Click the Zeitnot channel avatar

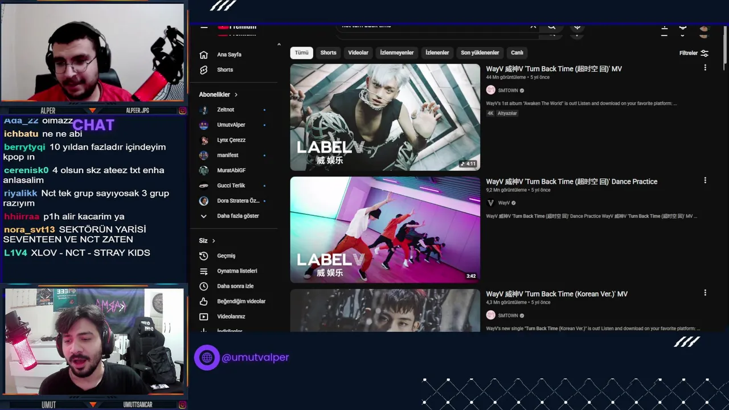click(x=204, y=110)
